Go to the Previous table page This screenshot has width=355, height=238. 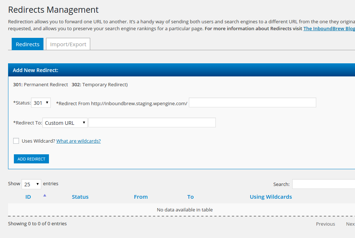325,224
